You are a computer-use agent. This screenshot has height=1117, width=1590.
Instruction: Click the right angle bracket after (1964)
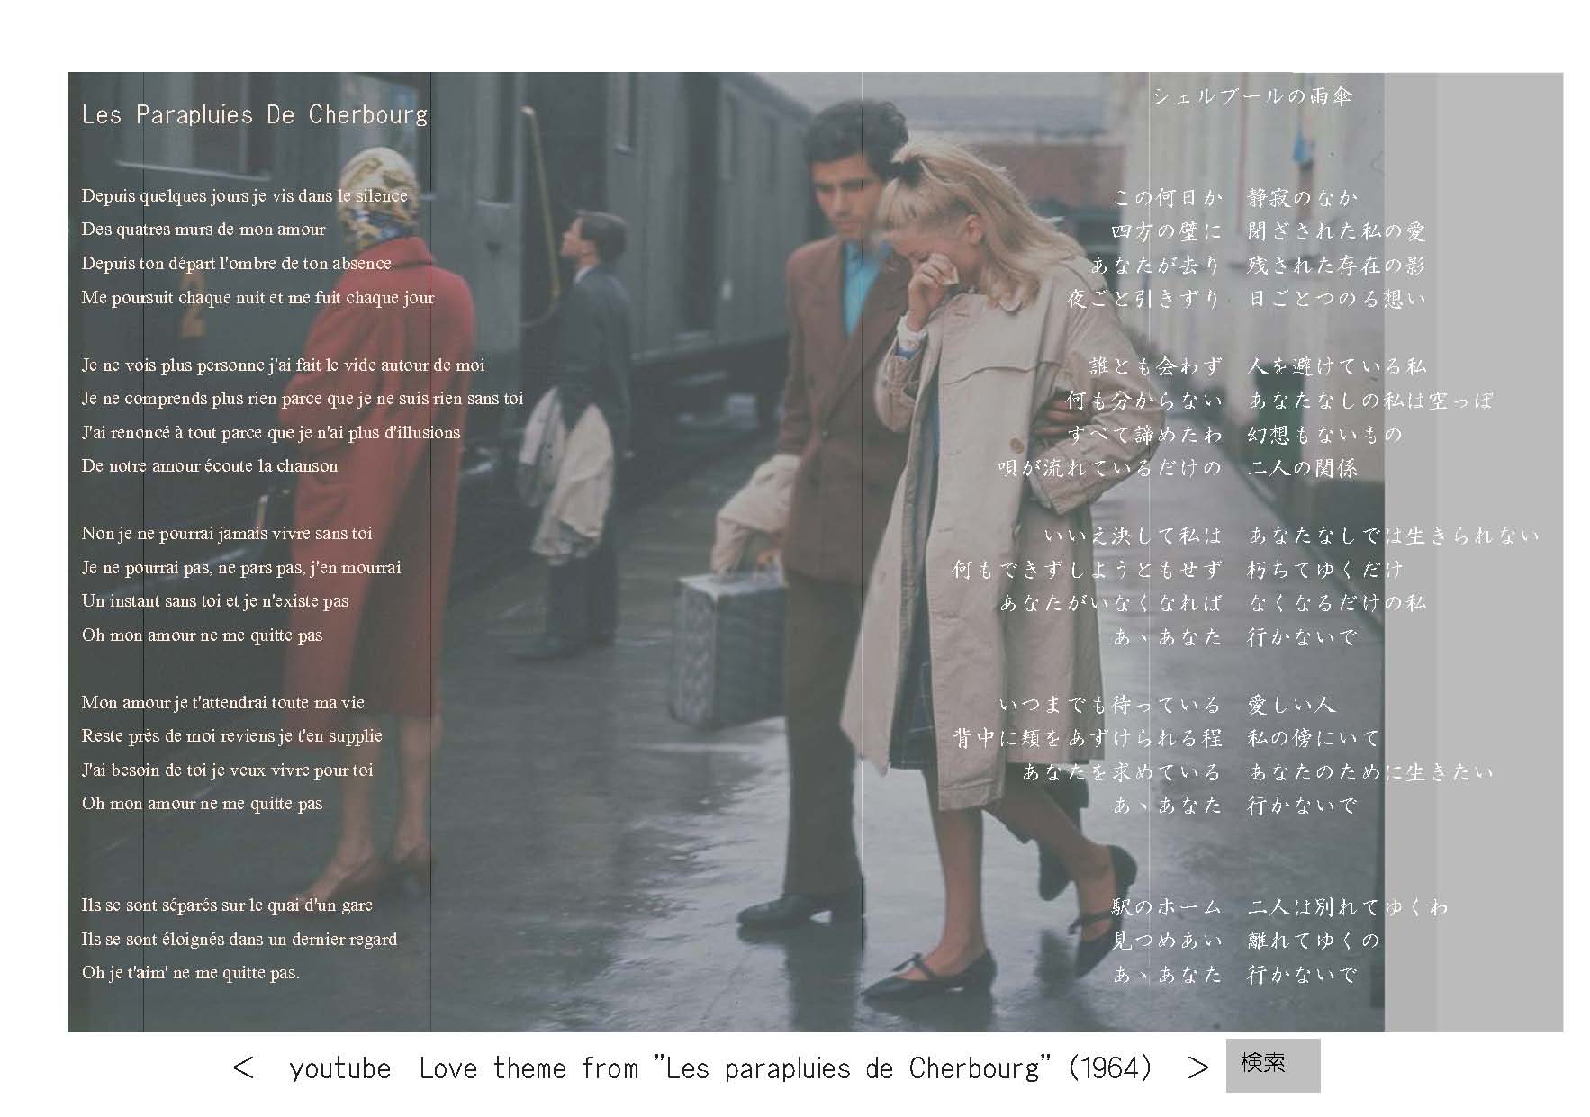pos(1197,1068)
